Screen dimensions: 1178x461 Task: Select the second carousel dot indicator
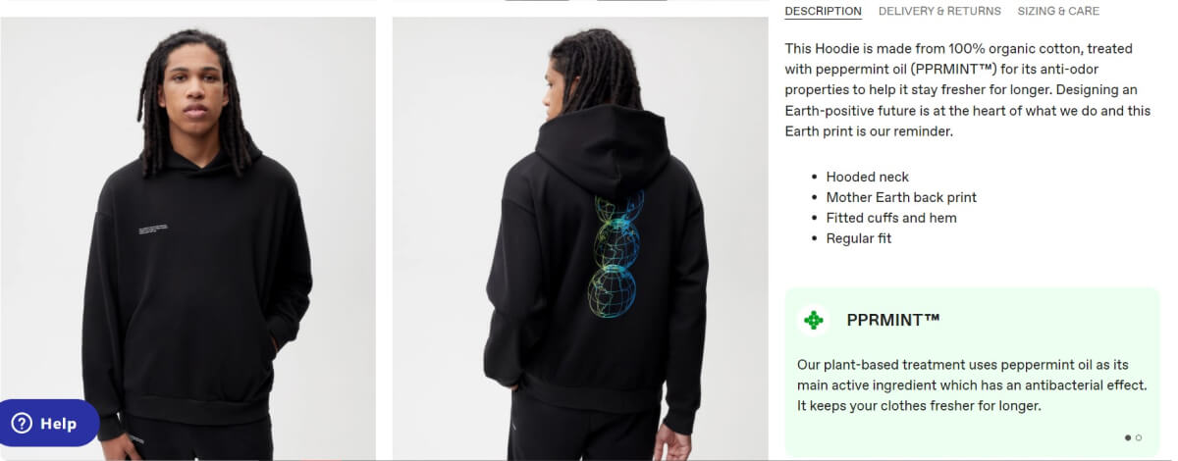click(x=1139, y=437)
